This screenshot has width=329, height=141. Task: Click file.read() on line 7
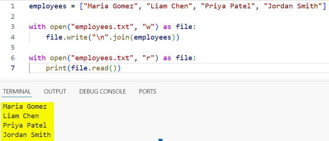94,68
